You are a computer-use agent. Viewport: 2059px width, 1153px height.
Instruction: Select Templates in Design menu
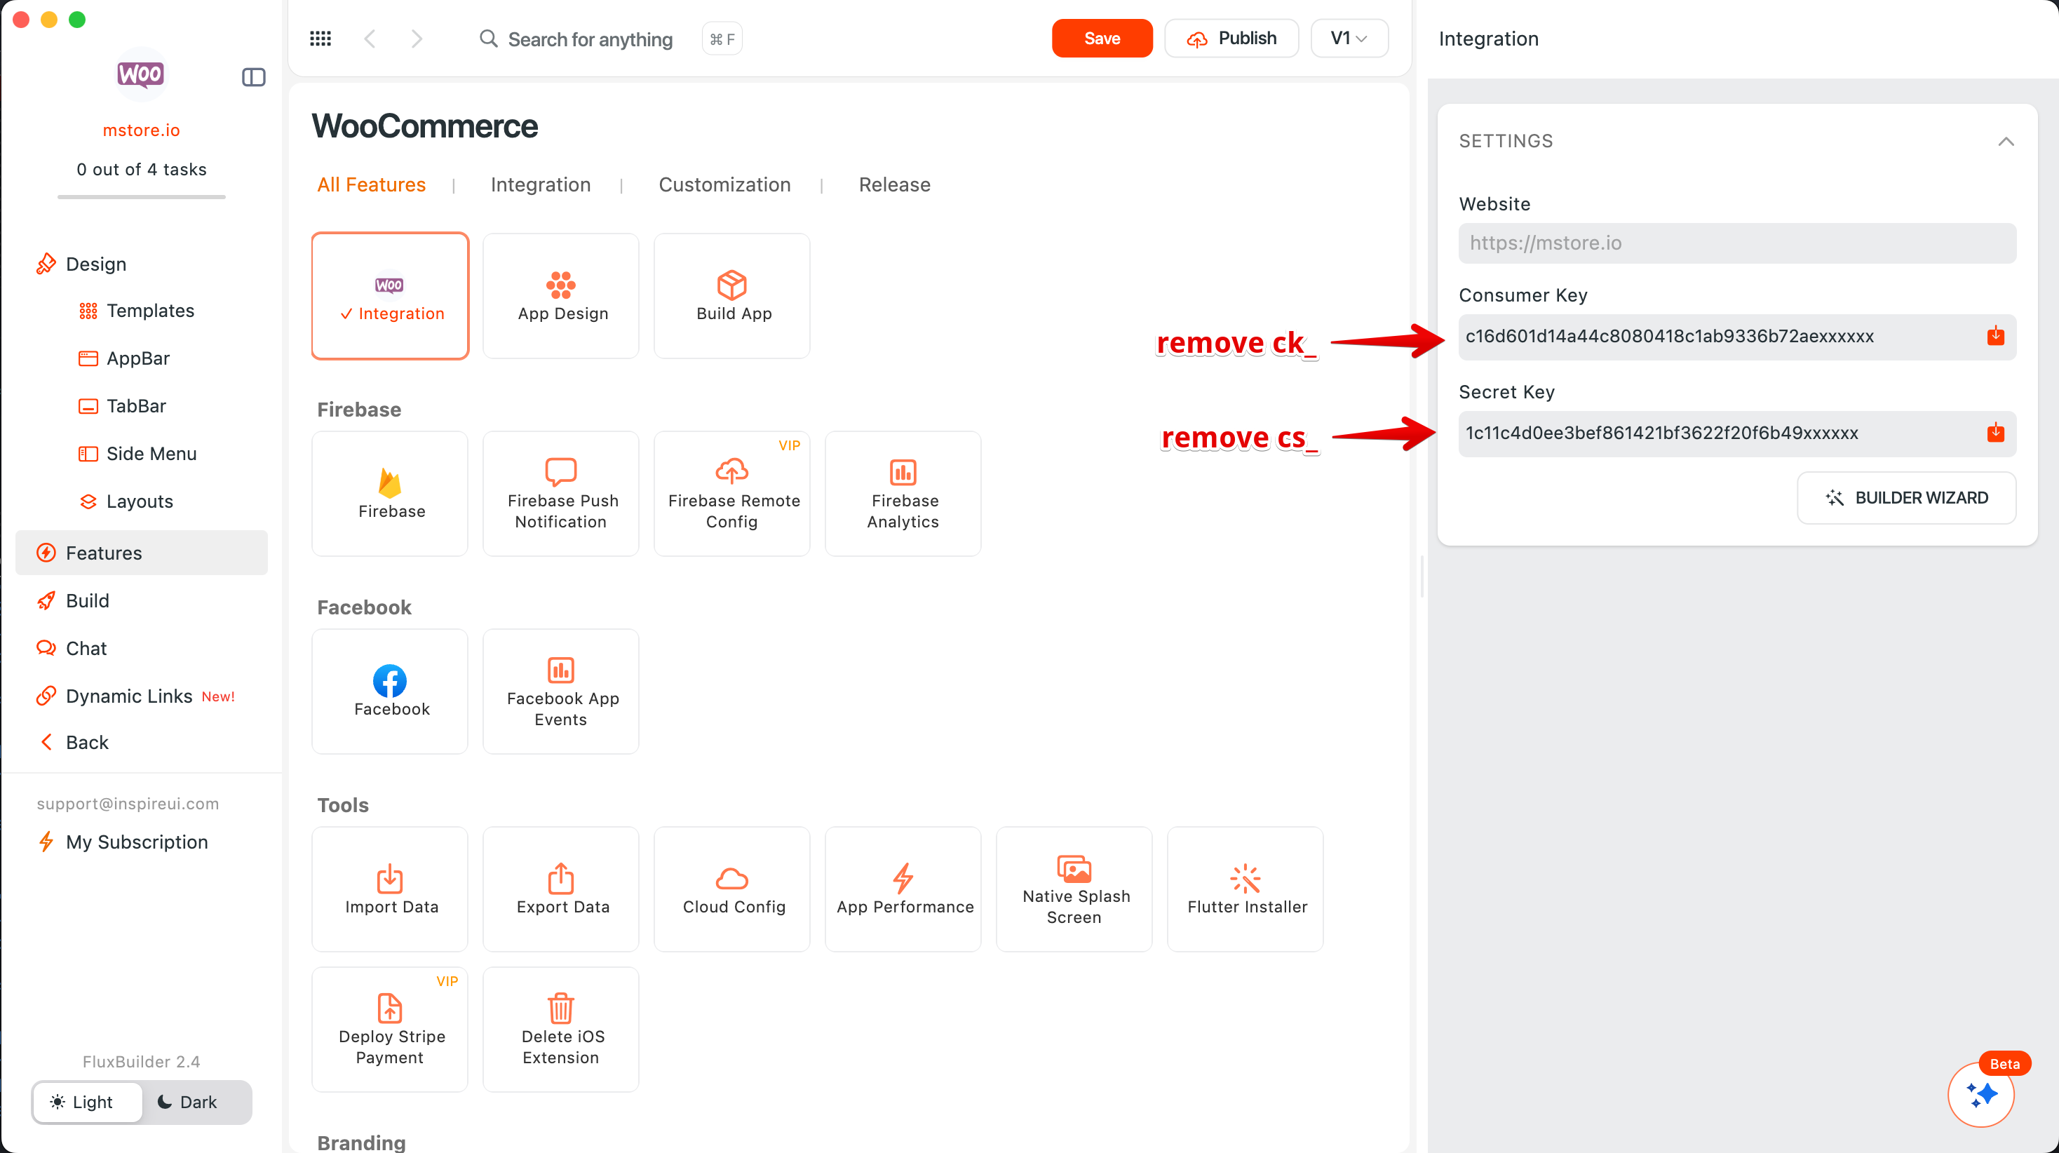tap(150, 310)
